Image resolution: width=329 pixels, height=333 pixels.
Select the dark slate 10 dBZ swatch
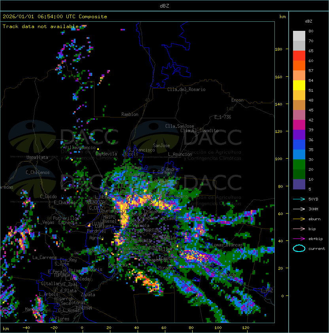pyautogui.click(x=299, y=184)
